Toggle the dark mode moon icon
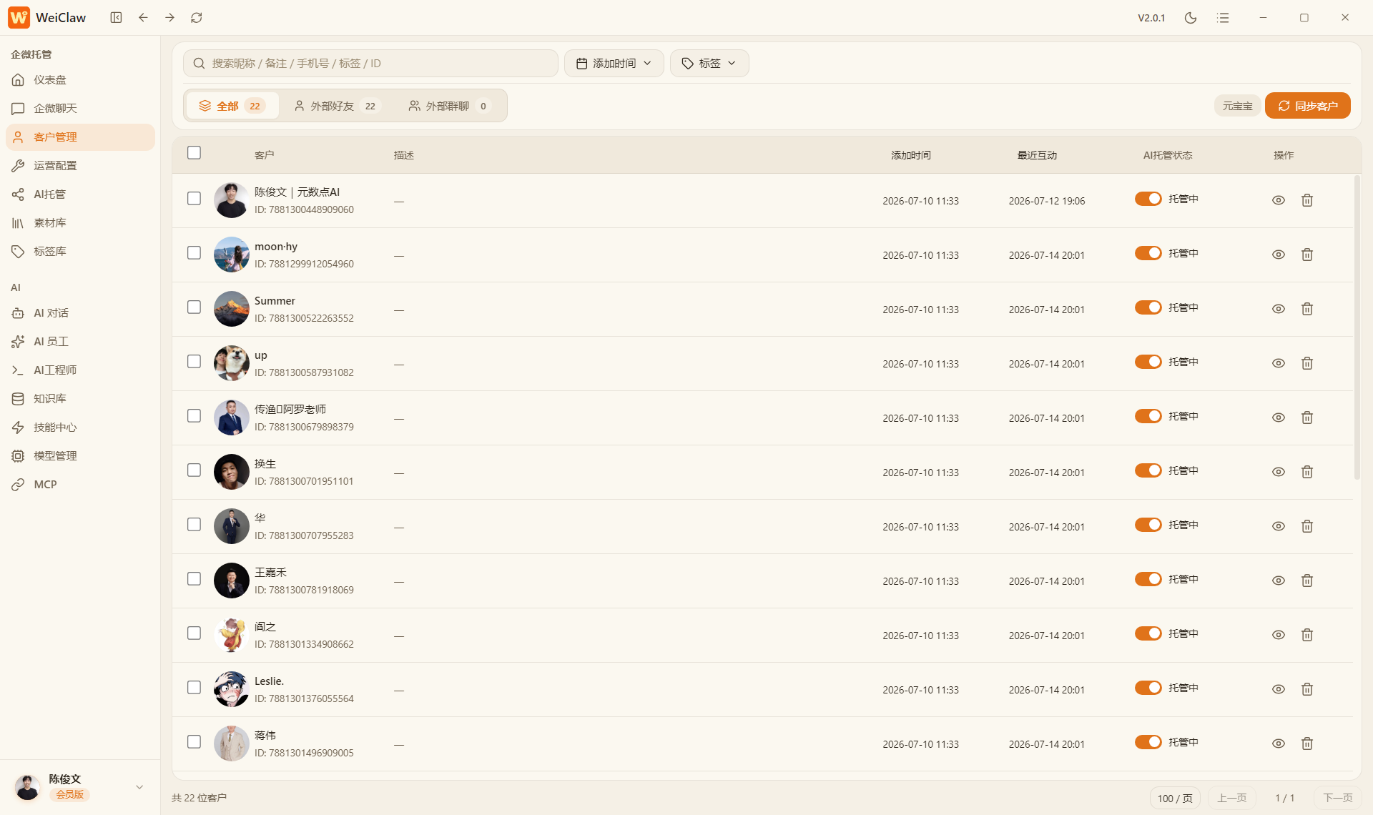 coord(1191,18)
